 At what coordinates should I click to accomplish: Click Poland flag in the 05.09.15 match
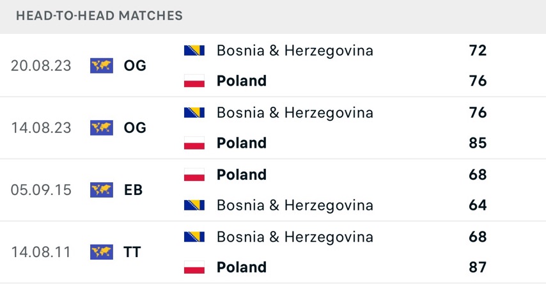click(194, 175)
